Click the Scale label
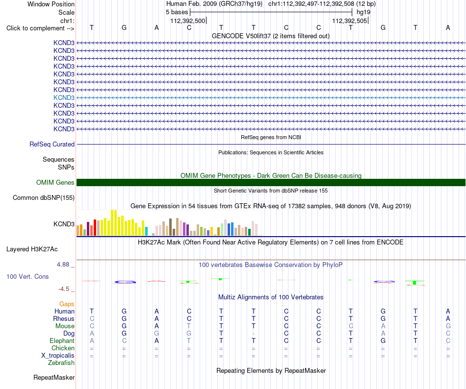466x389 pixels. 66,12
